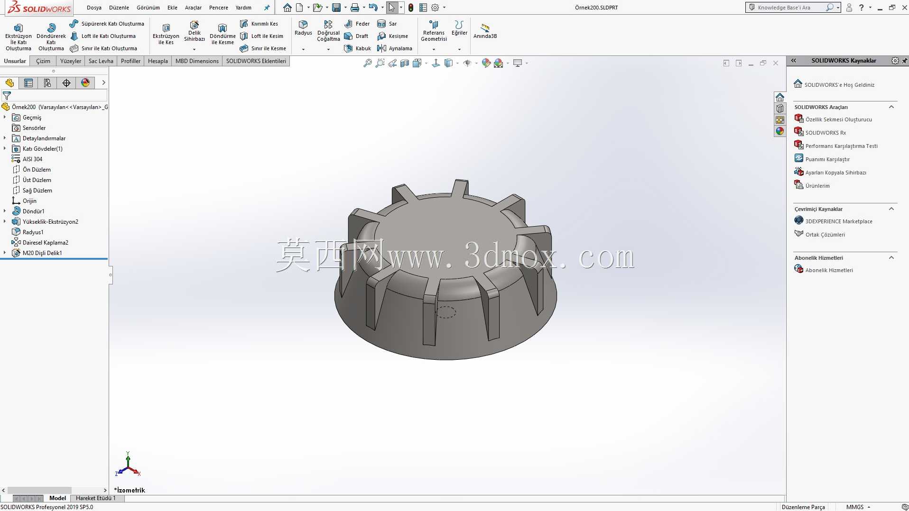Select Döndürerek Katı Oluşturma tool
Viewport: 909px width, 511px height.
[51, 37]
